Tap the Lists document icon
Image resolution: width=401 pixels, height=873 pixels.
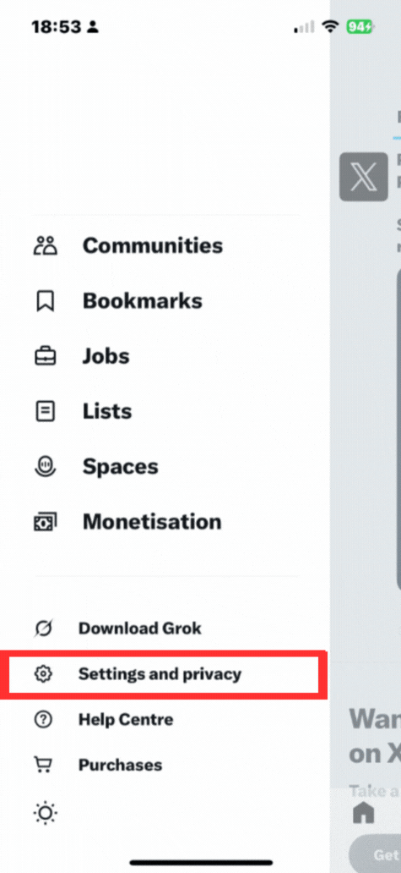pyautogui.click(x=45, y=411)
